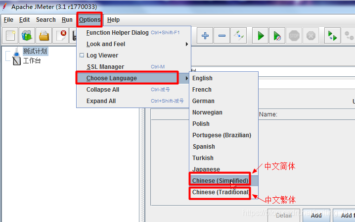Click the plus Expand All toolbar icon
Viewport: 355px width, 222px height.
205,36
